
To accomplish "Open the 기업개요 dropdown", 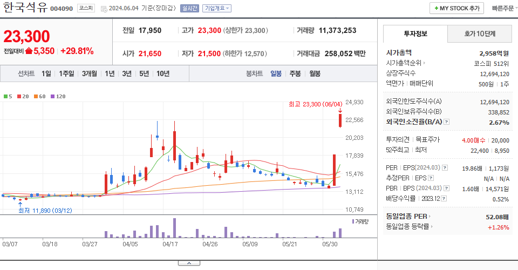I will pos(217,8).
